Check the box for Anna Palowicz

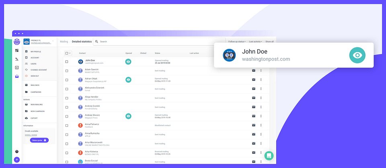(x=67, y=125)
